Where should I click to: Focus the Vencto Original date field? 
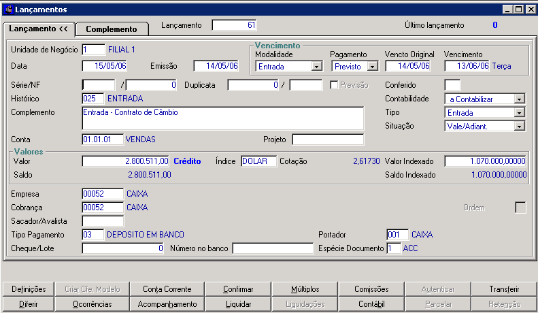pyautogui.click(x=408, y=66)
